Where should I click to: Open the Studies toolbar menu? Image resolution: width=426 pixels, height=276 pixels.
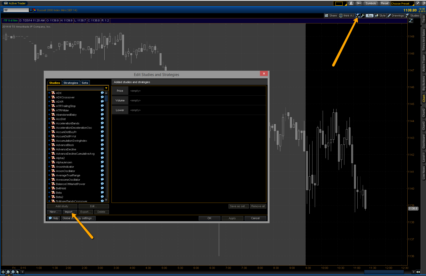[x=413, y=16]
